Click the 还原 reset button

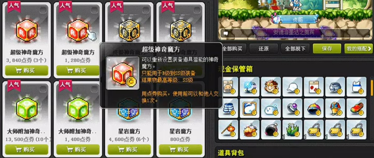[264, 49]
